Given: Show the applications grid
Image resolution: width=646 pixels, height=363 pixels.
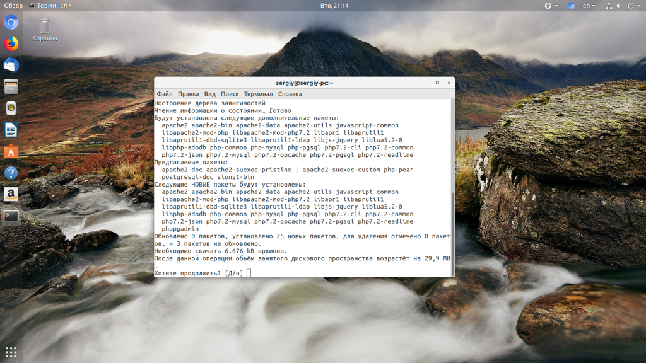Looking at the screenshot, I should [11, 352].
